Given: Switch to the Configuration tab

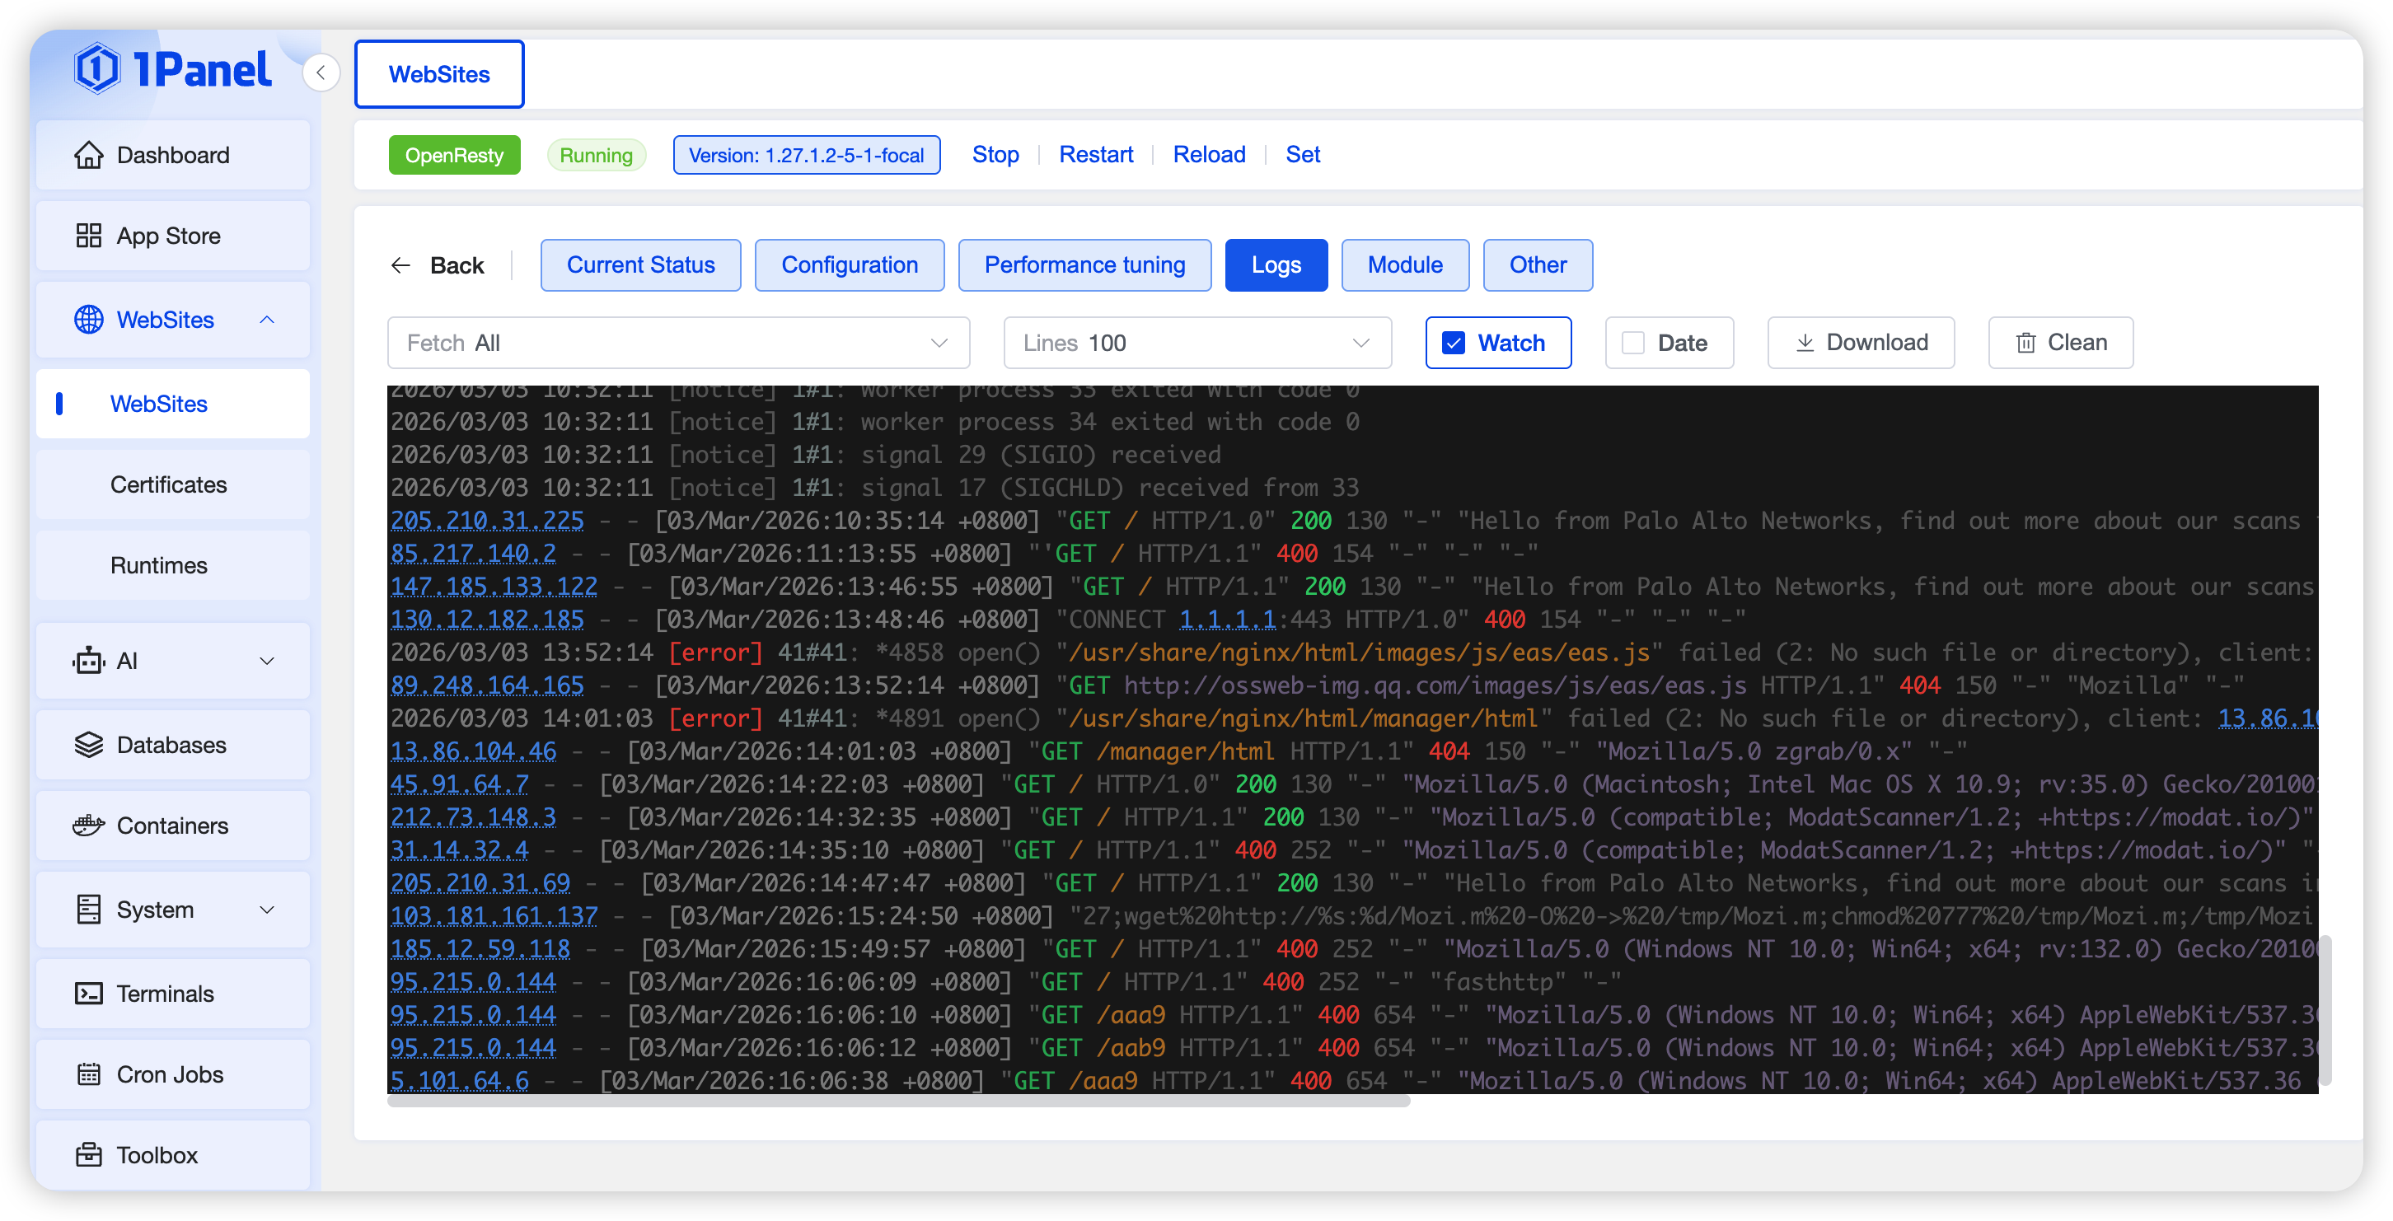Looking at the screenshot, I should coord(849,265).
